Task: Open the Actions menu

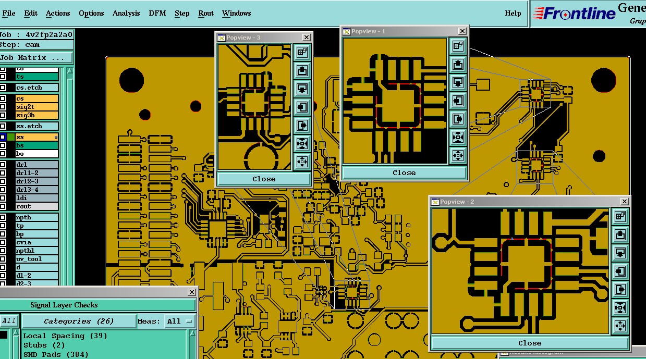Action: [x=58, y=13]
